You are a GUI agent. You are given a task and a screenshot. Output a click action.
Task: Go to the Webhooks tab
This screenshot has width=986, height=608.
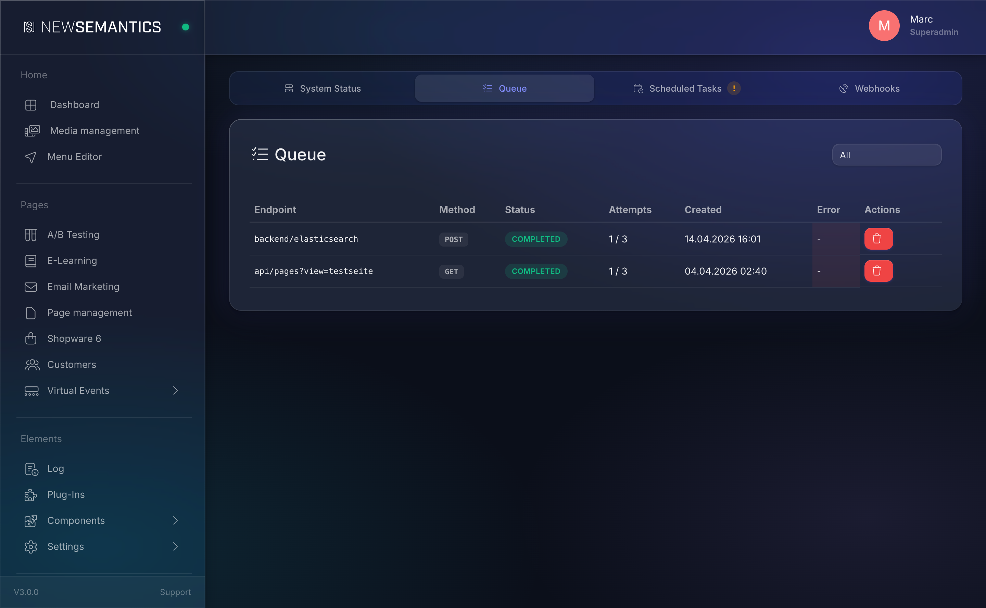[x=869, y=89]
